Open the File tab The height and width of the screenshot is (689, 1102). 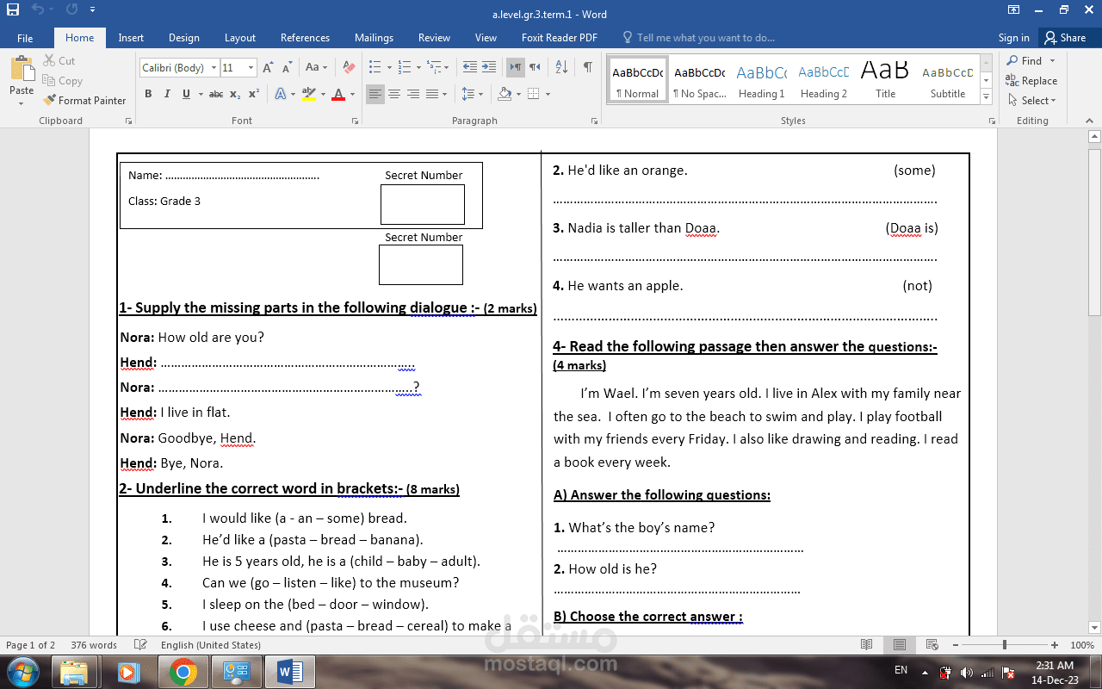25,38
